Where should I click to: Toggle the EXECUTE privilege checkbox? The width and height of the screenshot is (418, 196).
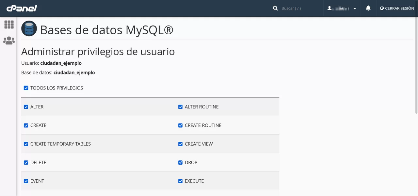tap(180, 181)
